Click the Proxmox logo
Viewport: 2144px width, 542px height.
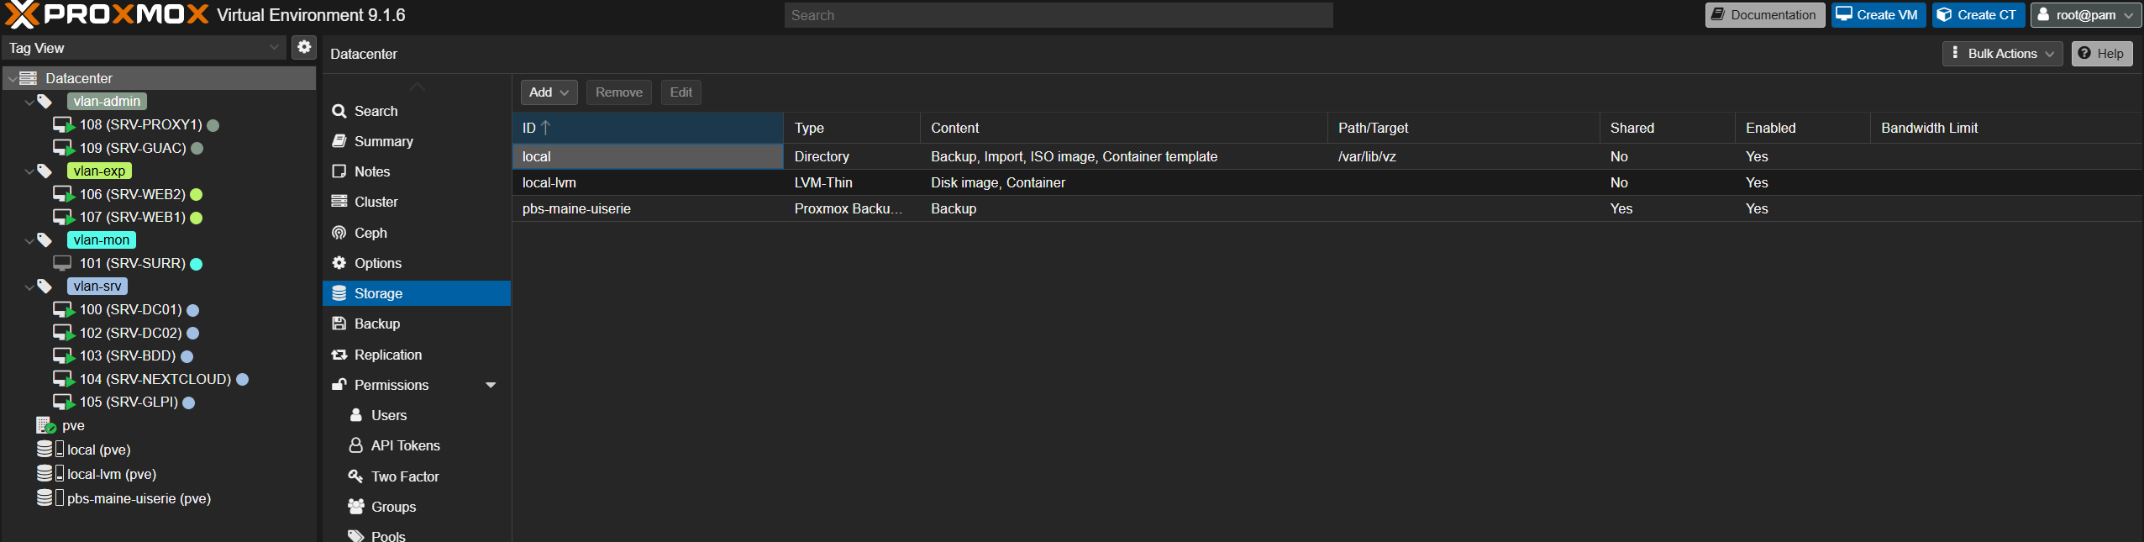pyautogui.click(x=107, y=14)
